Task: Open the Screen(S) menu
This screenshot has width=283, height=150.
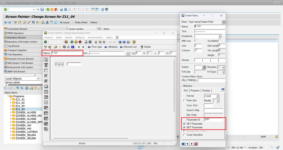Action: coord(48,38)
